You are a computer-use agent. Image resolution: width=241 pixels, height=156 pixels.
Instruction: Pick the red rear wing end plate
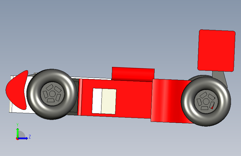216,51
